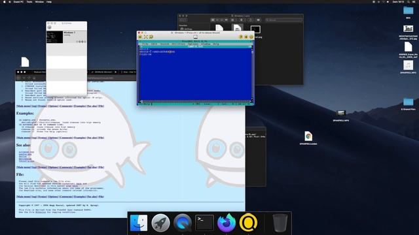Click the yellow Q Guest PC Dock icon
Screen dimensions: 419x235
248,223
